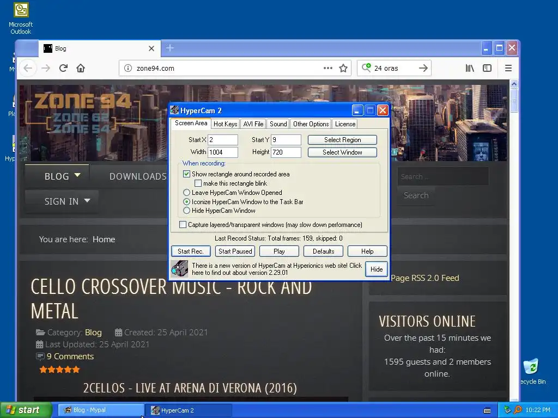Open HyperCam Help button

pyautogui.click(x=367, y=251)
